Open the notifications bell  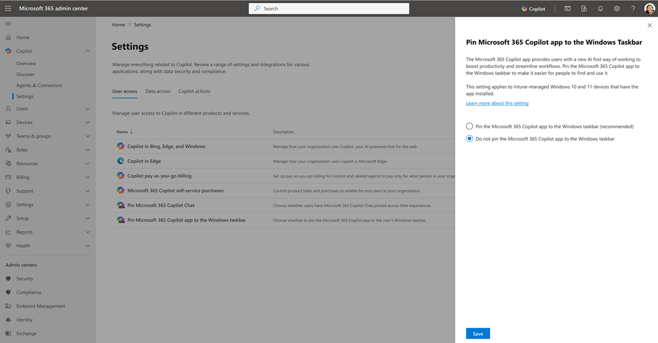click(x=600, y=9)
